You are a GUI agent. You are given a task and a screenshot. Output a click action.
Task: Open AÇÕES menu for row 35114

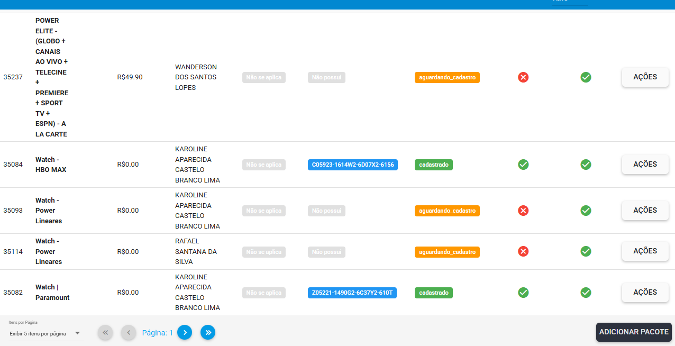[x=645, y=251]
